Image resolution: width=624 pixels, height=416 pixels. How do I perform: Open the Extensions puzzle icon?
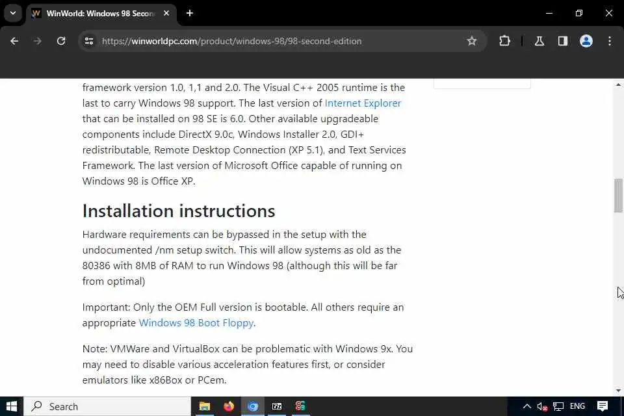coord(504,41)
